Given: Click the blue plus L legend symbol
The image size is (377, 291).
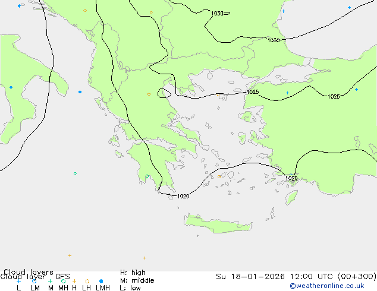Looking at the screenshot, I should pyautogui.click(x=19, y=281).
